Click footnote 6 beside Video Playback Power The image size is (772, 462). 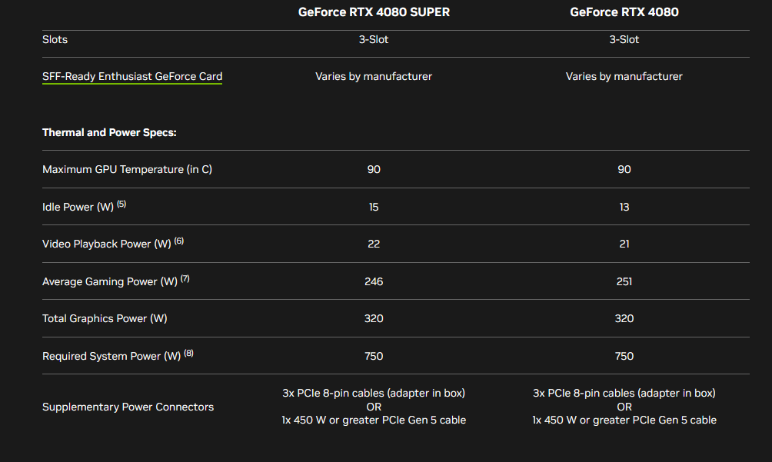[179, 241]
